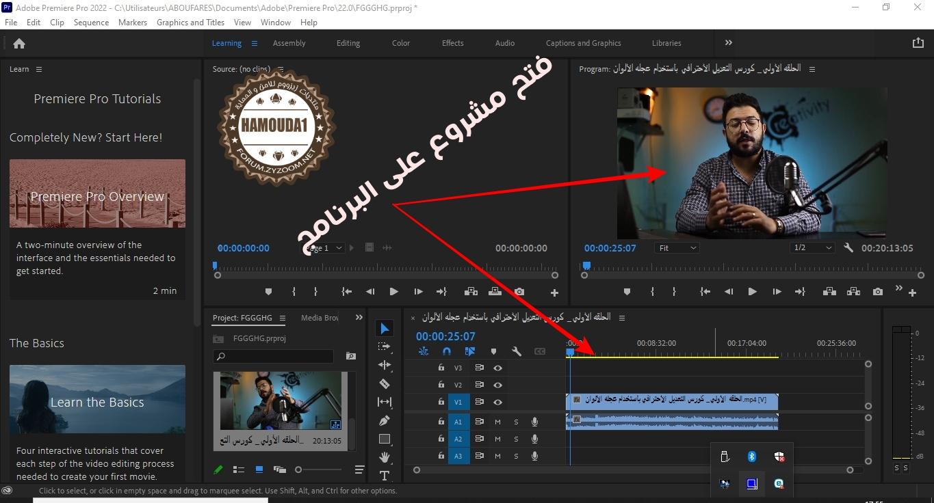Select the video clip on track V1
Image resolution: width=934 pixels, height=503 pixels.
pyautogui.click(x=672, y=400)
